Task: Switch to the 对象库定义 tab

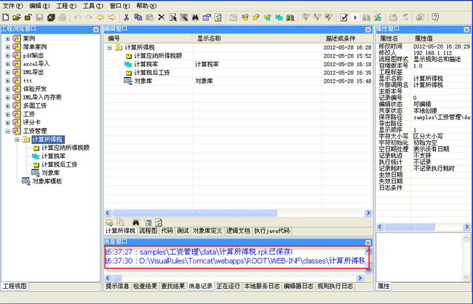Action: (x=207, y=231)
